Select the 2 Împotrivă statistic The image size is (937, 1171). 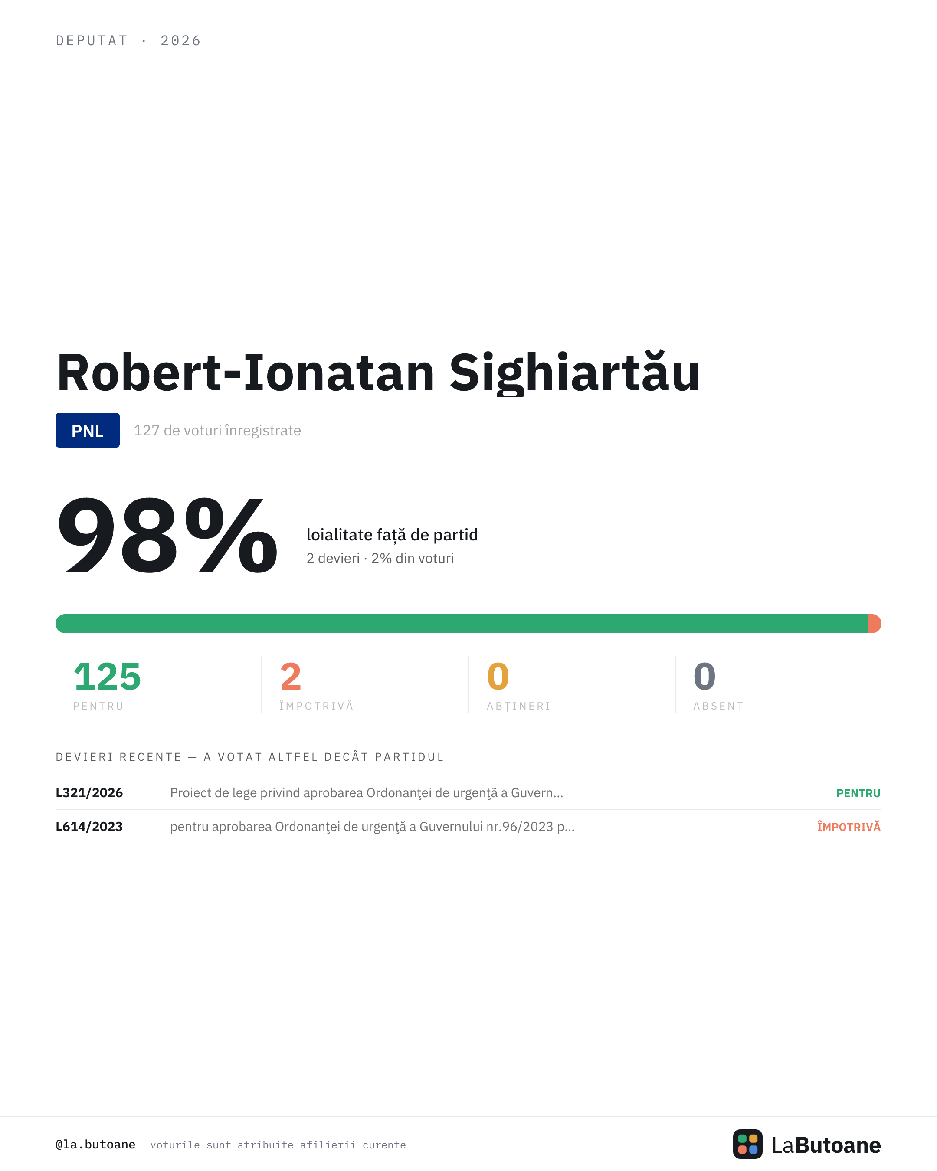point(316,684)
